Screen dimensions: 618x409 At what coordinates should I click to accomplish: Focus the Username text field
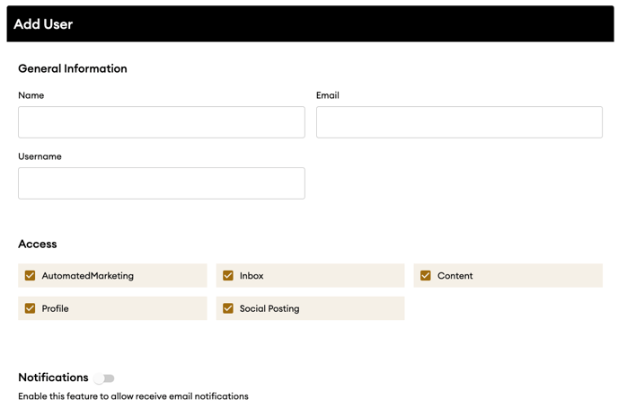[162, 183]
